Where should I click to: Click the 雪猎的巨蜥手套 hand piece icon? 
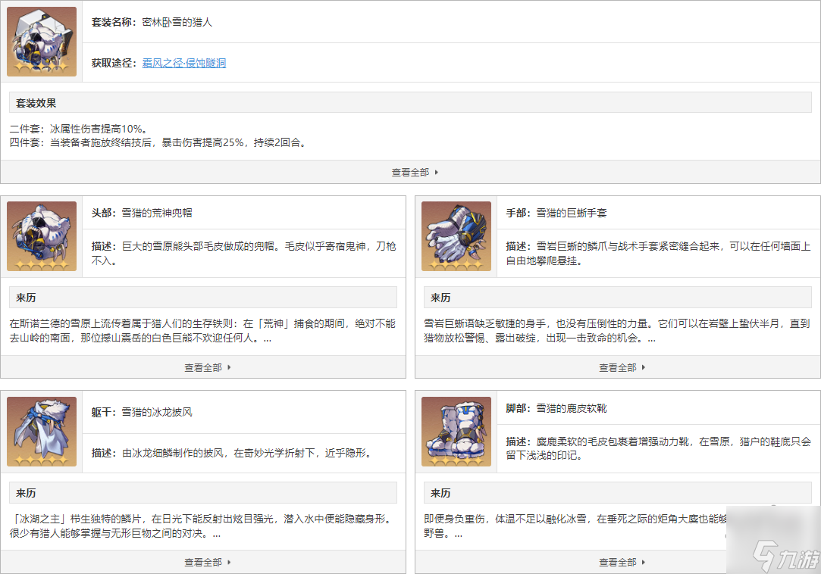456,236
